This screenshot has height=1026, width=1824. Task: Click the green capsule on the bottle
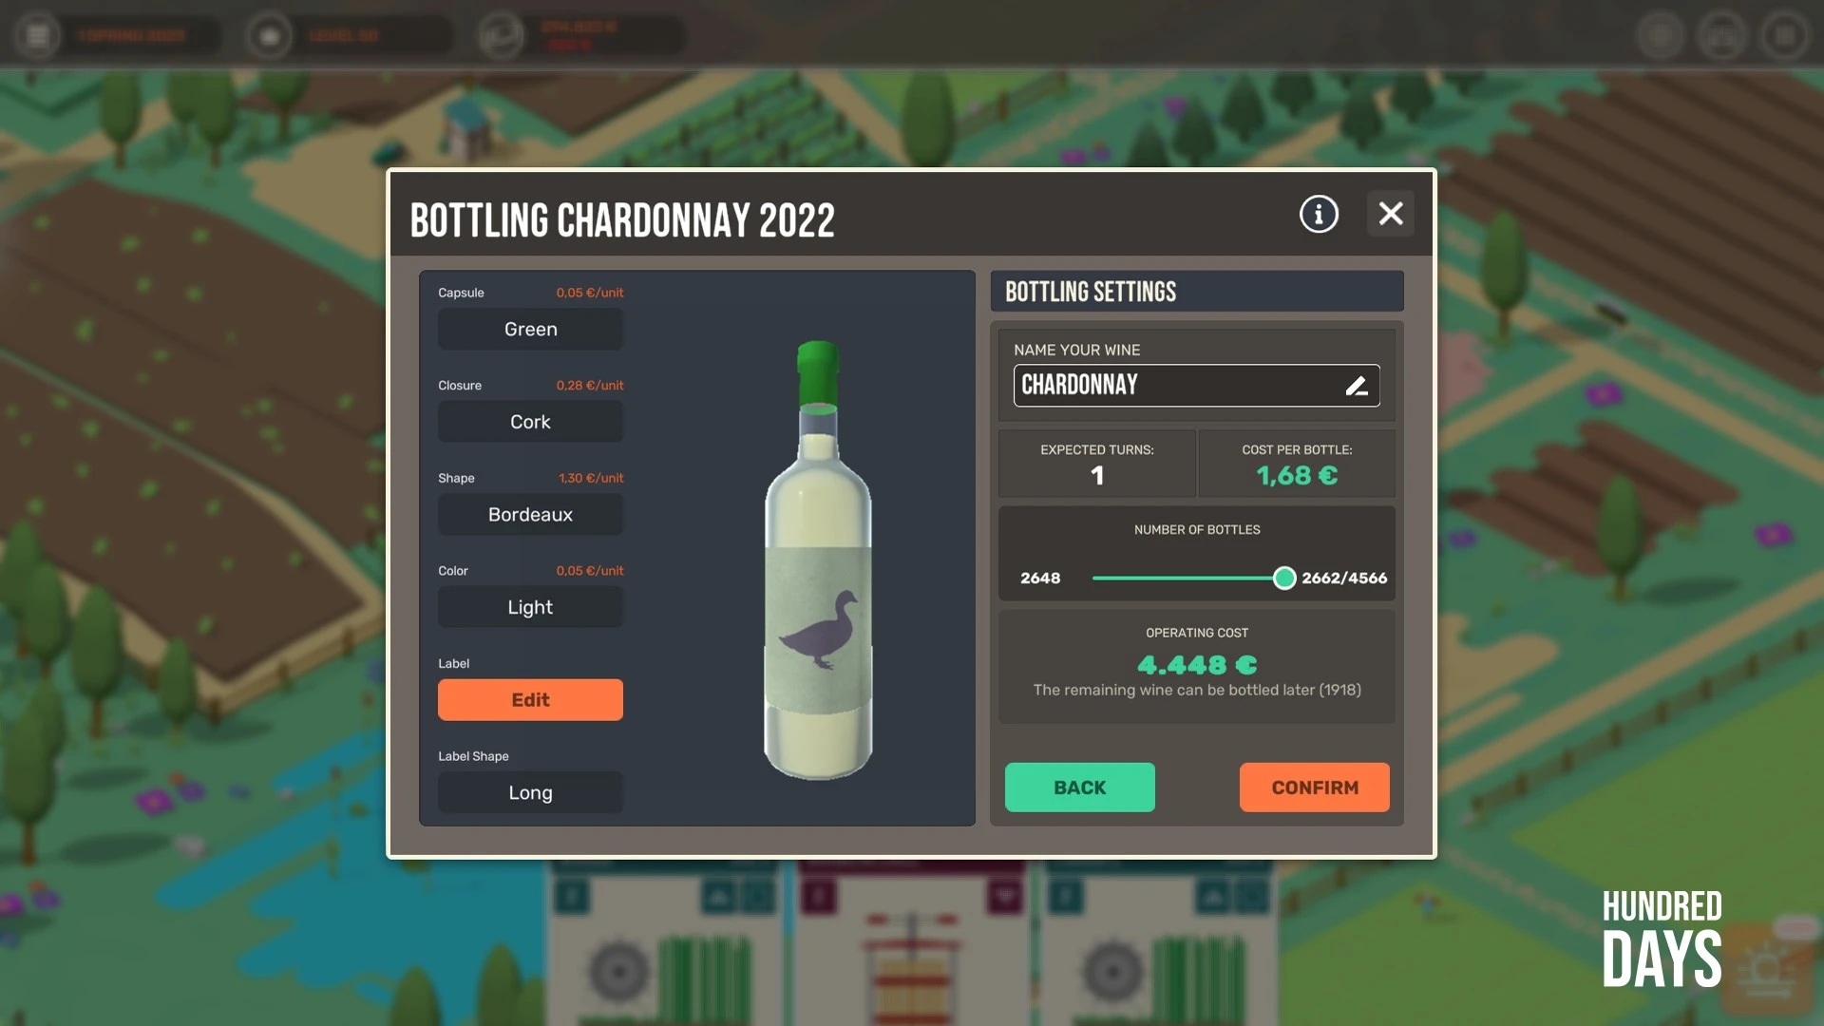818,372
